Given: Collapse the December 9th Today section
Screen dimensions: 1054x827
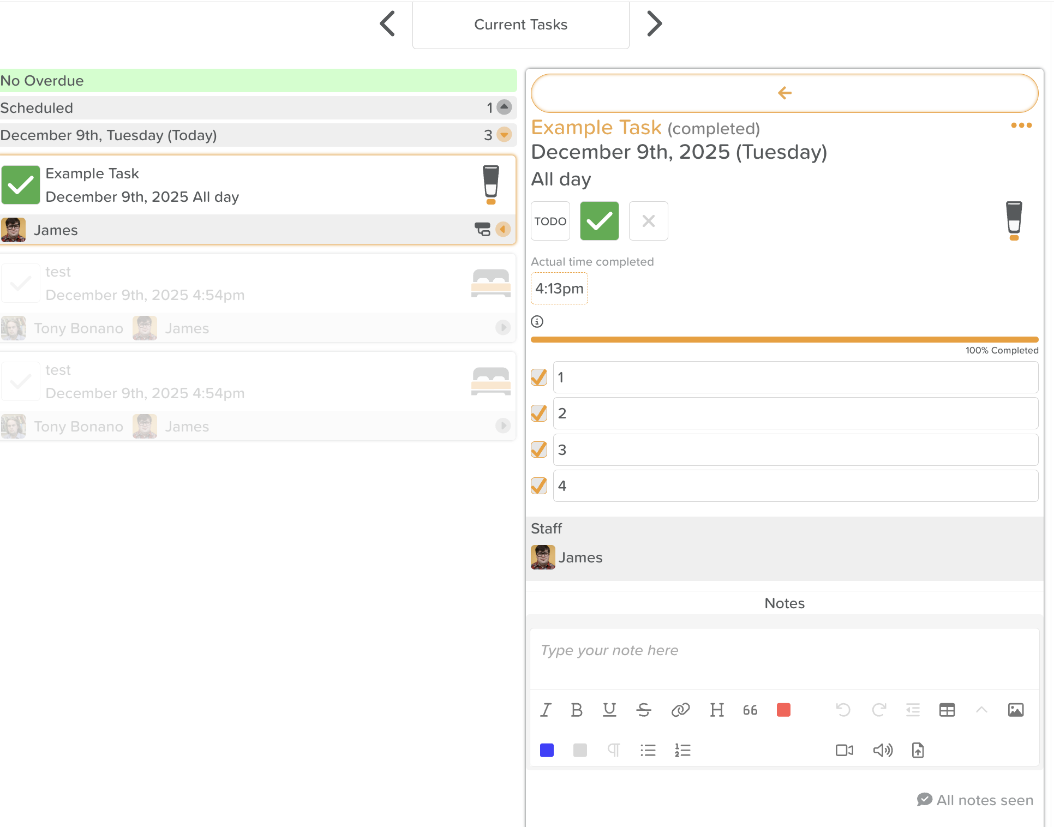Looking at the screenshot, I should [x=504, y=135].
